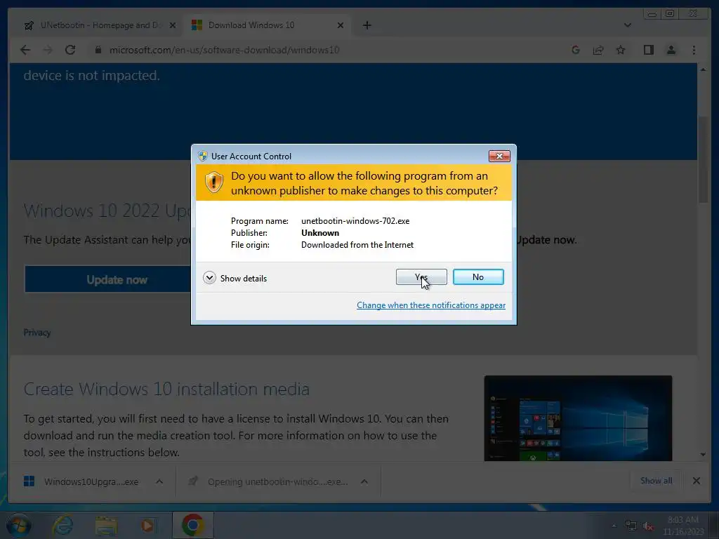Viewport: 719px width, 539px height.
Task: Click No in the User Account Control dialog
Action: coord(477,277)
